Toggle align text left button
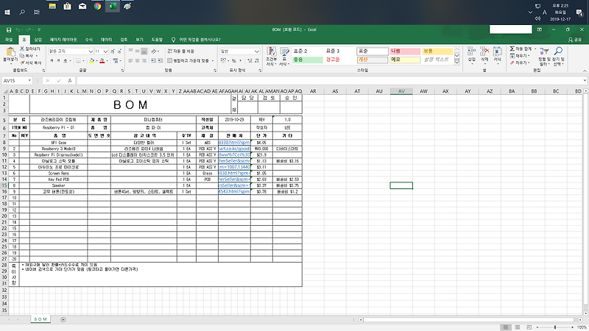The image size is (589, 331). click(130, 60)
